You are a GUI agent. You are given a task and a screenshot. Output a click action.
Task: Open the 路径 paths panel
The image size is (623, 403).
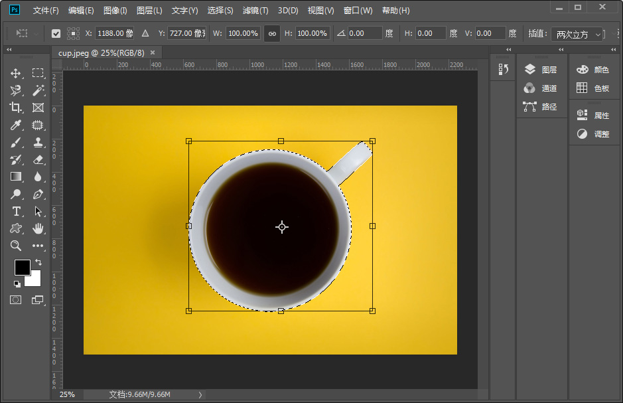click(x=541, y=106)
